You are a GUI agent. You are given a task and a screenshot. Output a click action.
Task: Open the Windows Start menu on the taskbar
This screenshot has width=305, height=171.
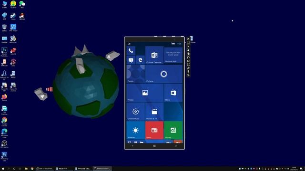click(x=3, y=169)
